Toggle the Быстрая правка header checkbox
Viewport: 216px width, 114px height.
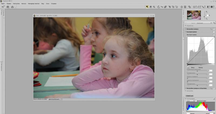click(x=214, y=32)
